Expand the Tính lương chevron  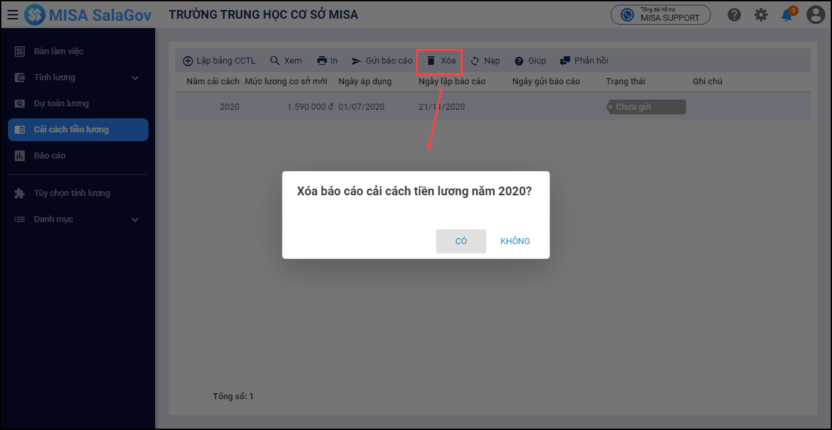135,78
